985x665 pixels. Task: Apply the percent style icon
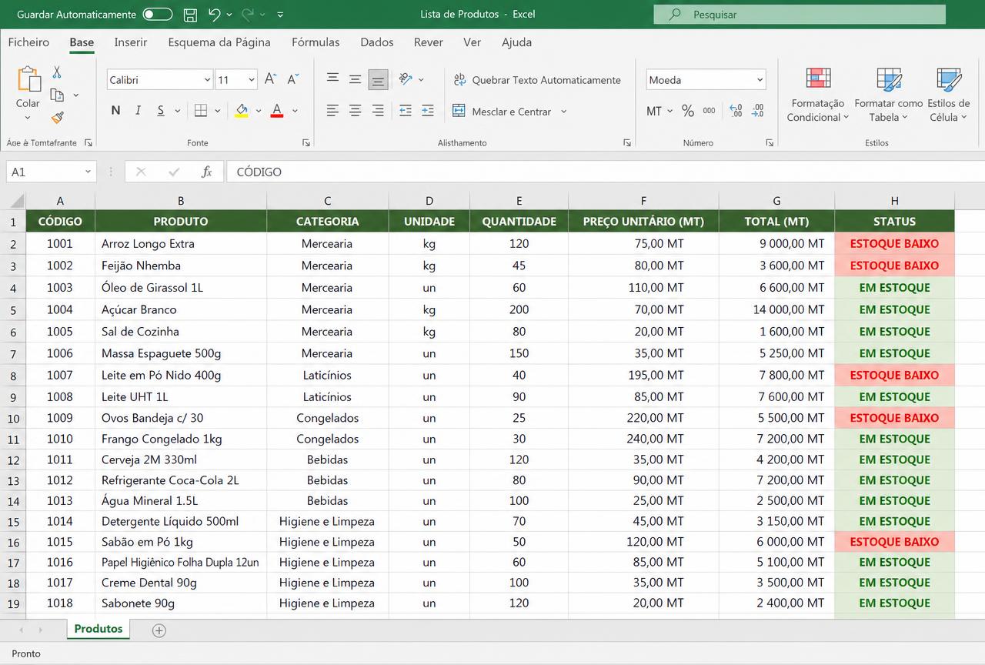tap(687, 111)
